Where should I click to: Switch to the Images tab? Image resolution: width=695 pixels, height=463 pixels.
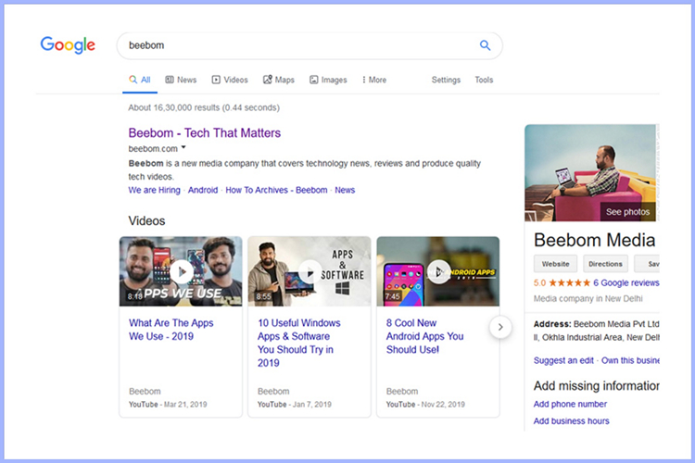coord(328,80)
